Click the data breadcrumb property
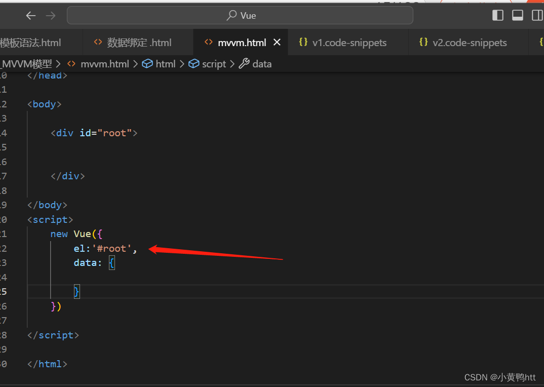 point(262,64)
